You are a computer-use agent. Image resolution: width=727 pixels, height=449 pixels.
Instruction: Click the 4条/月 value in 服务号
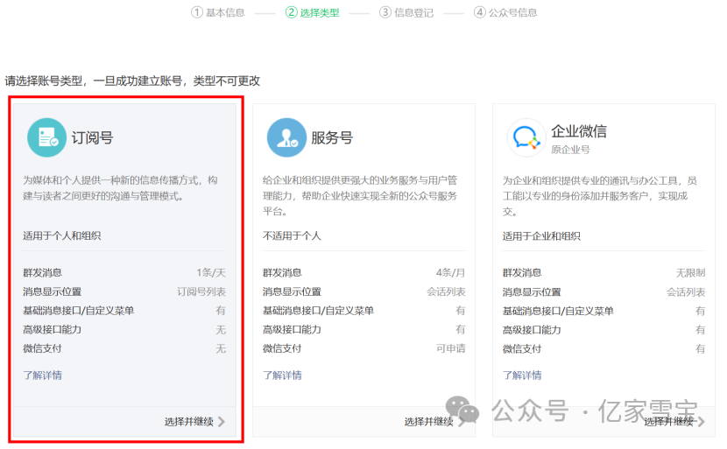(x=451, y=272)
